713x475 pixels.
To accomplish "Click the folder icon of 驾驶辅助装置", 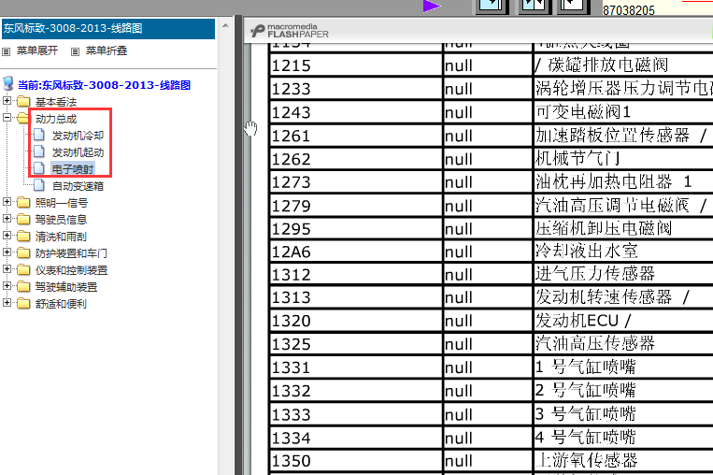I will pos(23,287).
